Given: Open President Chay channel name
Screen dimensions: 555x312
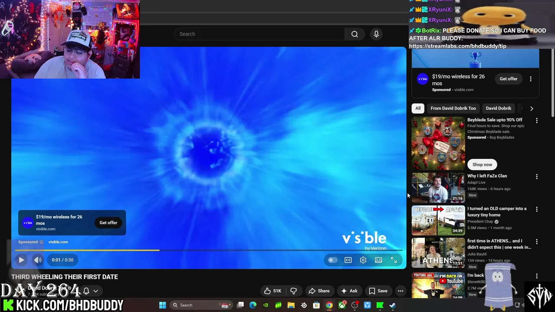Looking at the screenshot, I should coord(480,221).
